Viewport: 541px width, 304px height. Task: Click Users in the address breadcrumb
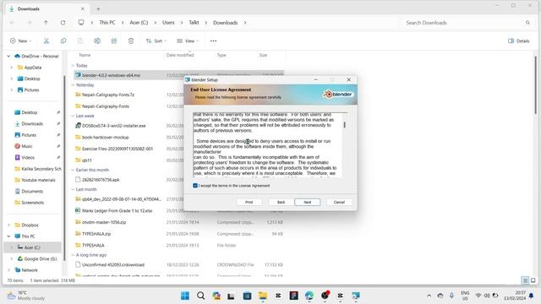[168, 23]
